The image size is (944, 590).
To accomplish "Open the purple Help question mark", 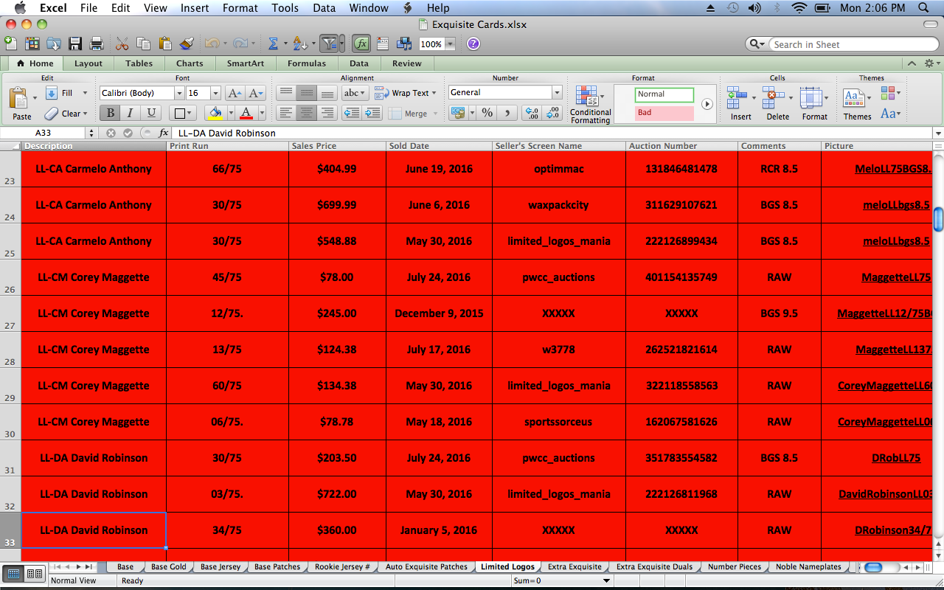I will tap(473, 44).
